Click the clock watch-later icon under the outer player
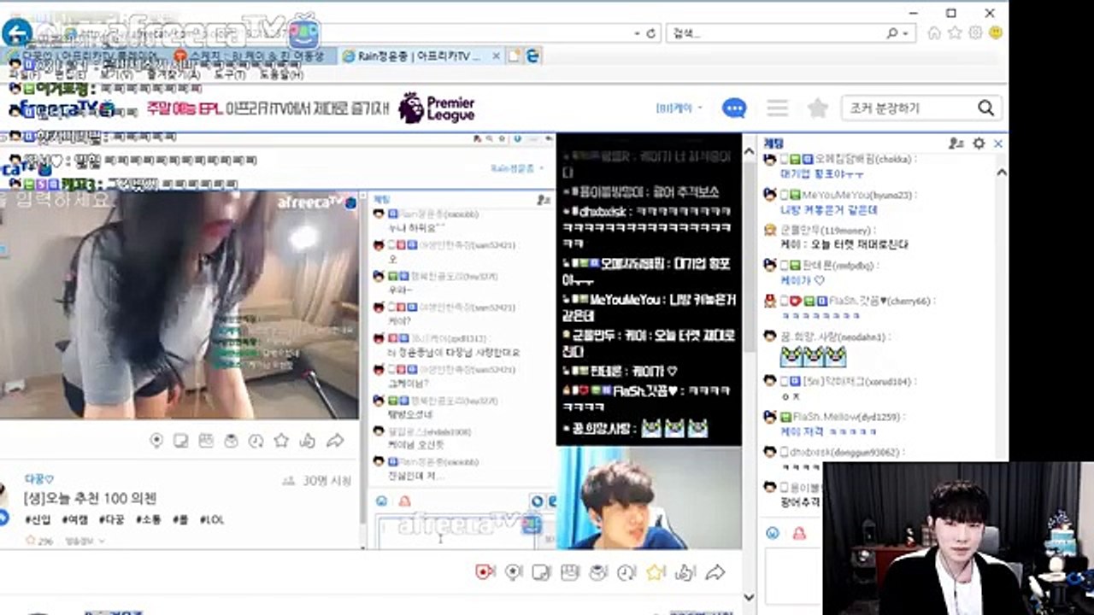 tap(626, 572)
